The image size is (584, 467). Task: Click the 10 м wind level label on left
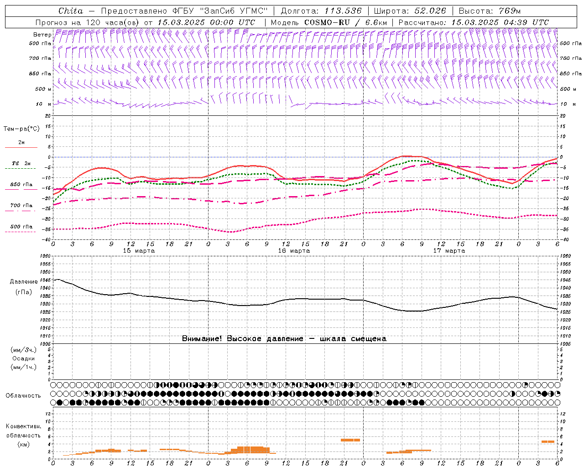[44, 104]
